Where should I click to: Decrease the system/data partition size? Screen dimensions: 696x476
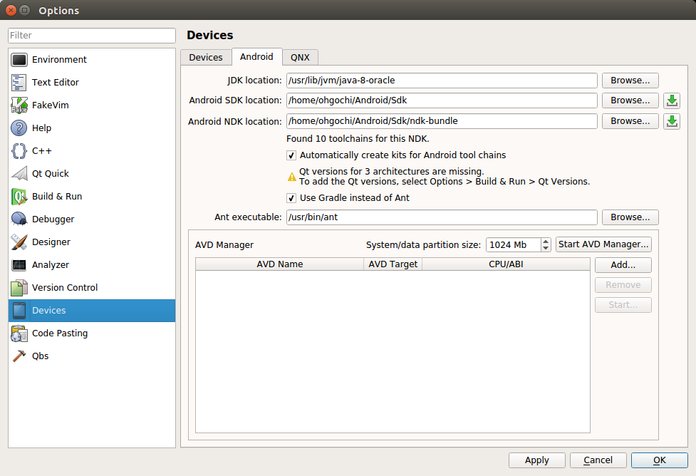click(x=546, y=248)
